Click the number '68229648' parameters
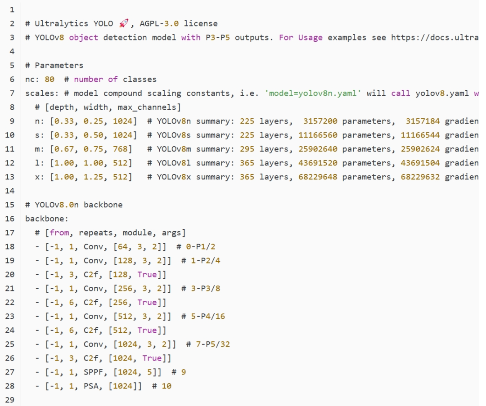486x406 pixels. (x=318, y=177)
